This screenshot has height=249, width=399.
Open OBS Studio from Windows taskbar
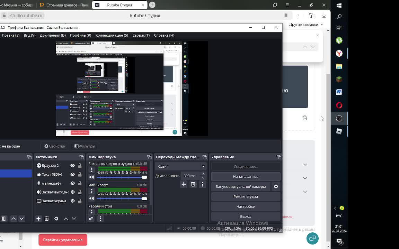pos(339,118)
